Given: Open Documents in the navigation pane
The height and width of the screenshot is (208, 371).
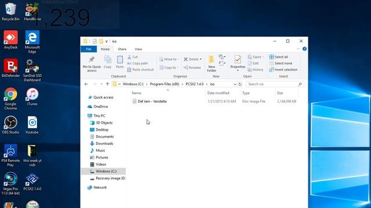Looking at the screenshot, I should click(x=102, y=136).
